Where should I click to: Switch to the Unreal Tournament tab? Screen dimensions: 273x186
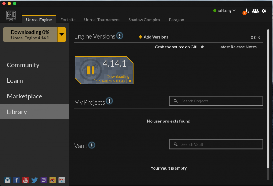(x=102, y=20)
